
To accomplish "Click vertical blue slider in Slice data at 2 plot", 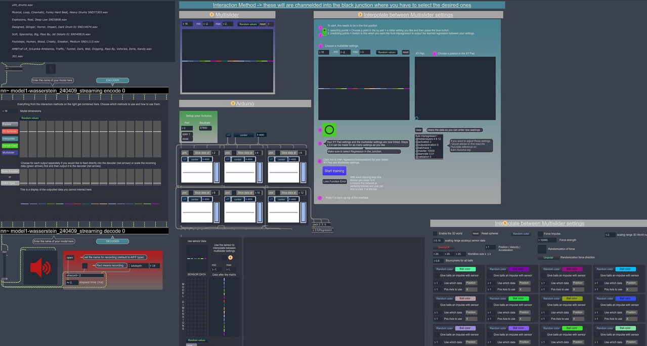I will point(217,172).
